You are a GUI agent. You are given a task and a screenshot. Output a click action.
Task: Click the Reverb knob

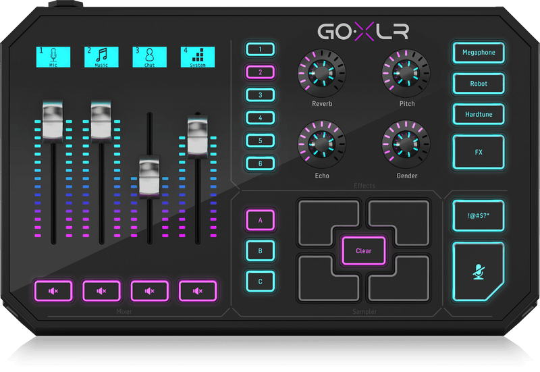[x=322, y=73]
